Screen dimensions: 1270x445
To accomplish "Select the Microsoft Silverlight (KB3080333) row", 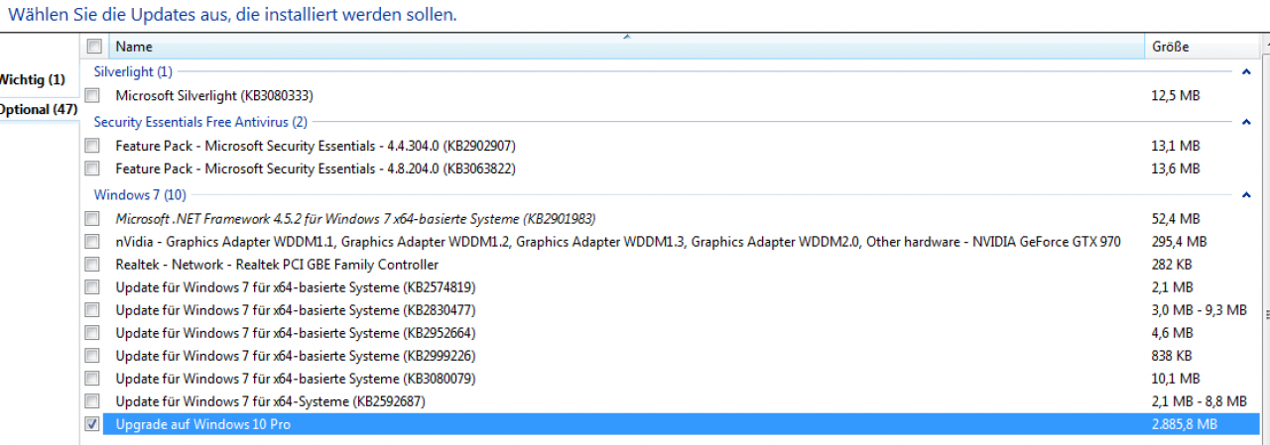I will (x=214, y=96).
